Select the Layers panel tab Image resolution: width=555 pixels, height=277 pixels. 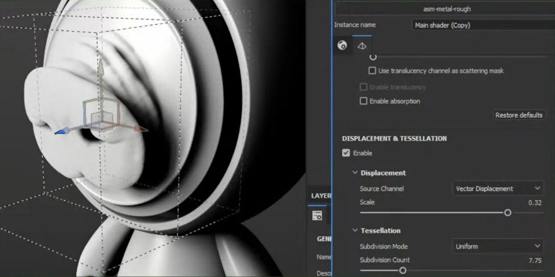point(321,196)
